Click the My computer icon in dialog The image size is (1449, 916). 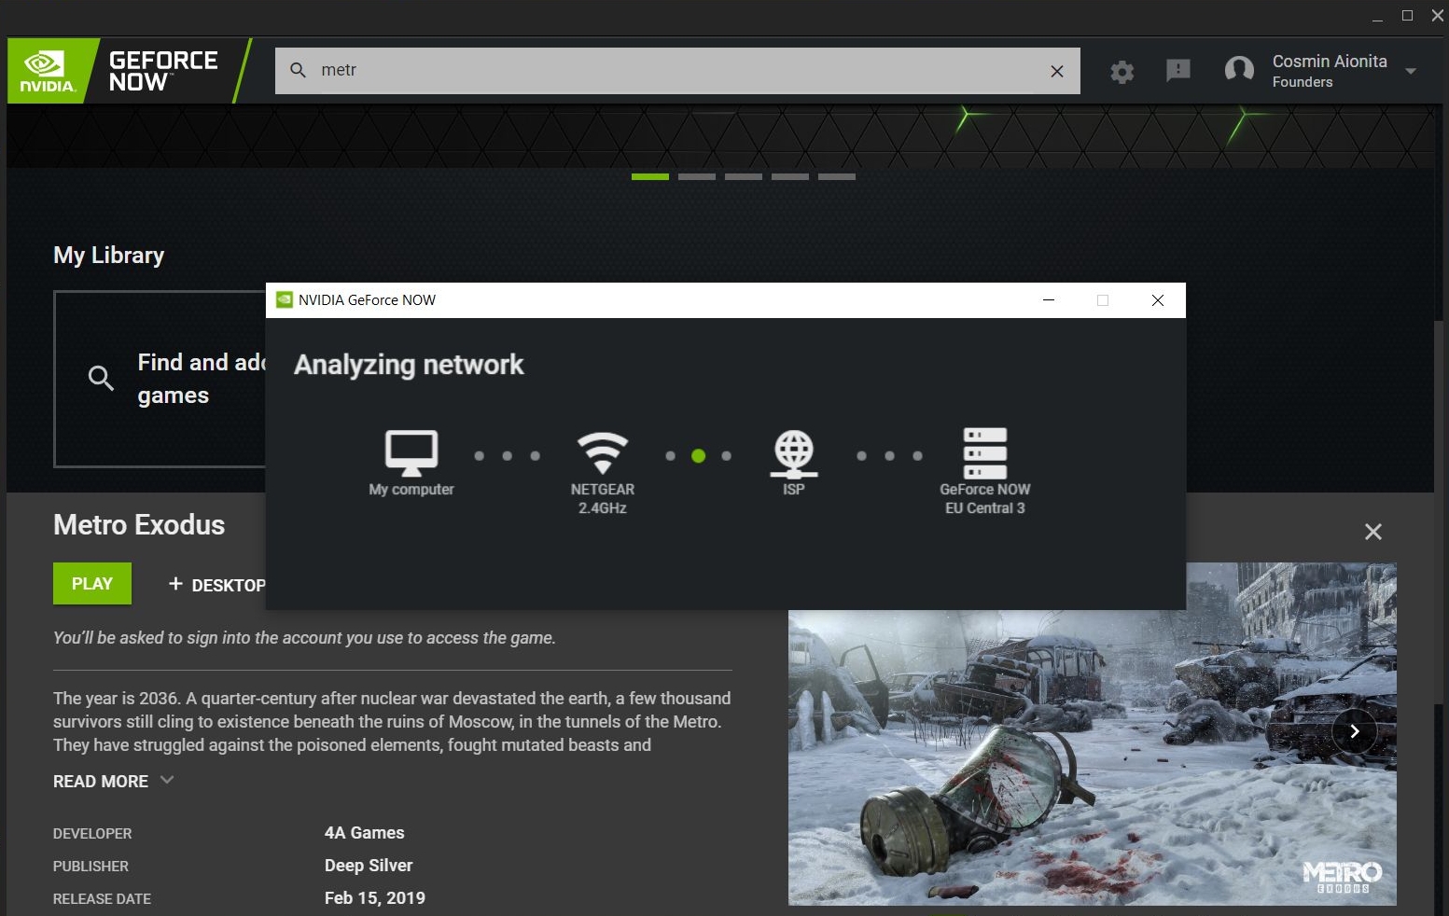coord(411,452)
